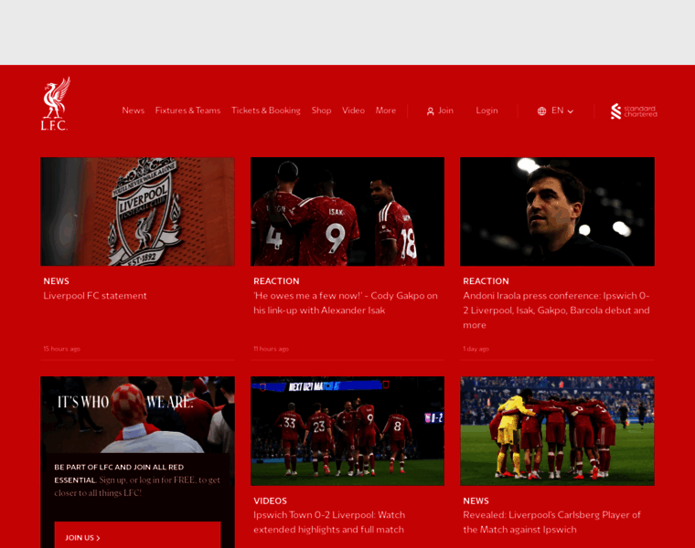
Task: Go to Tickets & Booking
Action: pos(265,111)
